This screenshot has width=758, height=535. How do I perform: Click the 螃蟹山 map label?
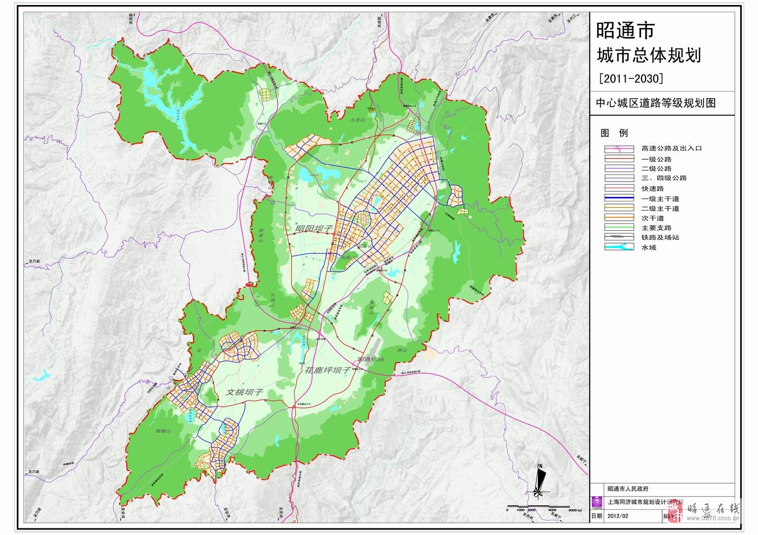[x=163, y=431]
